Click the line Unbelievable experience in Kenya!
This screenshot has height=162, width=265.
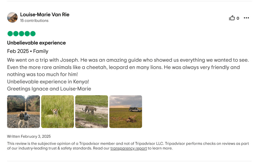[48, 82]
